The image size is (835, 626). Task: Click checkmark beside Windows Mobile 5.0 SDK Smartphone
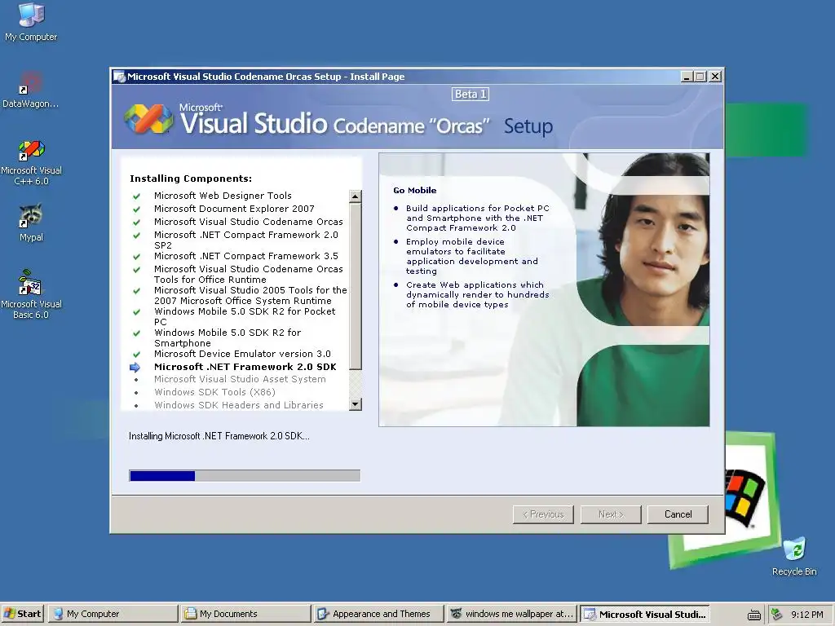click(137, 333)
